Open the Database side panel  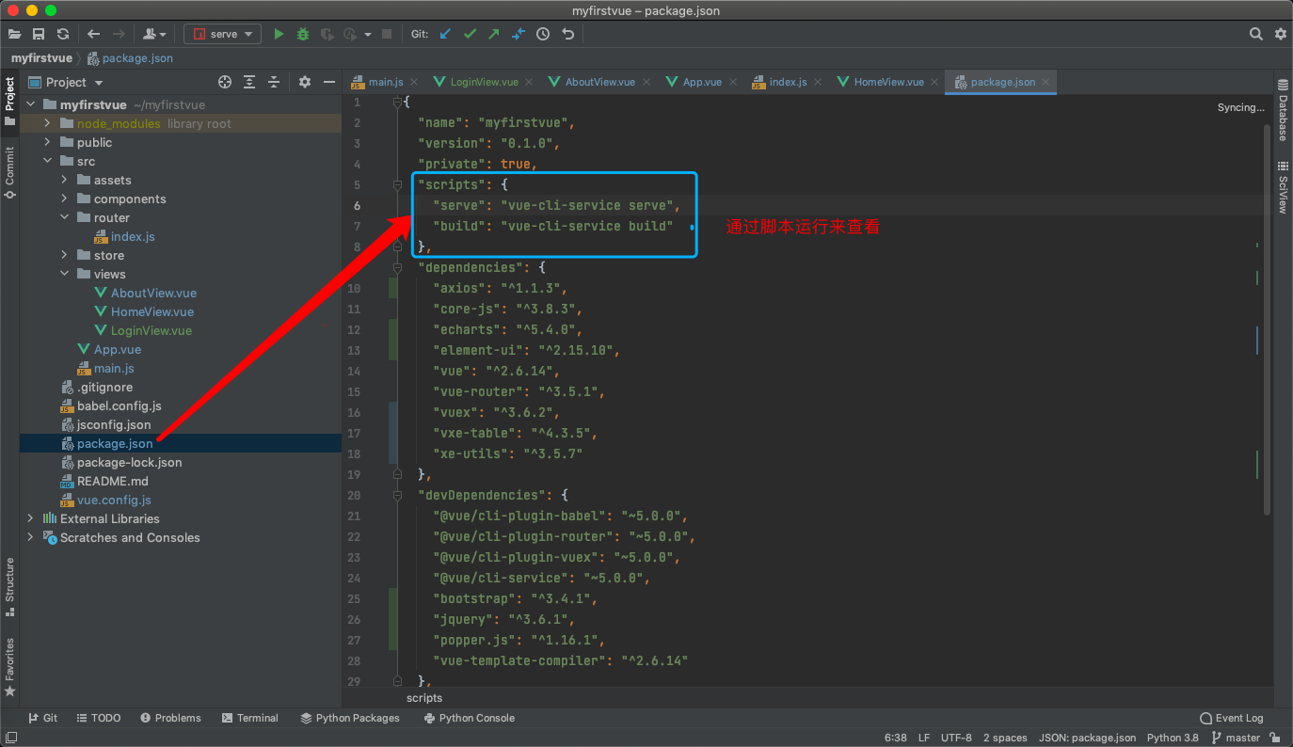[1283, 111]
